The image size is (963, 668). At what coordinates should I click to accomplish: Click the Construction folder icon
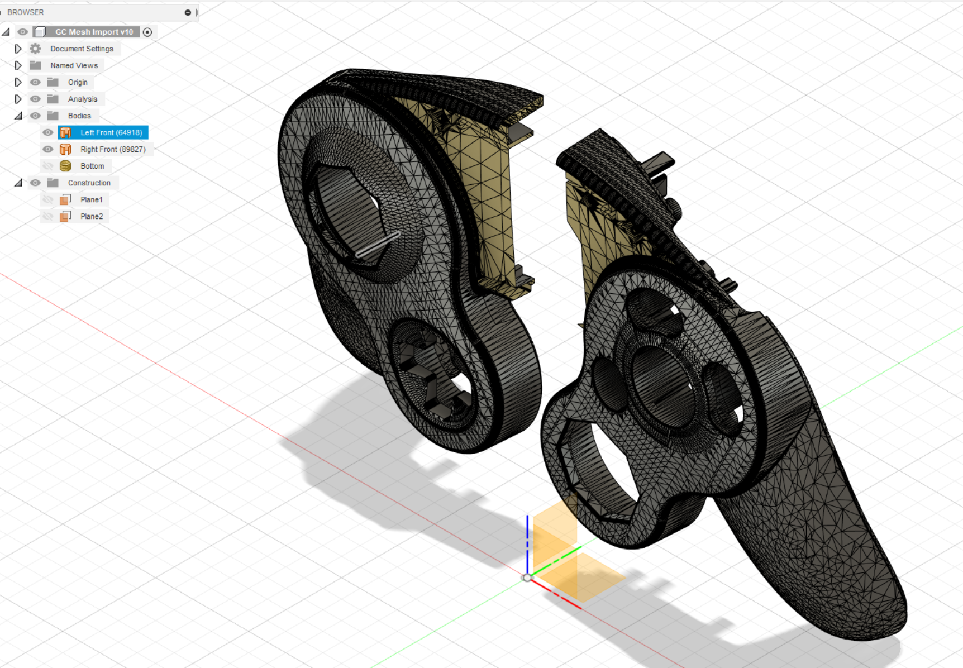pos(53,183)
